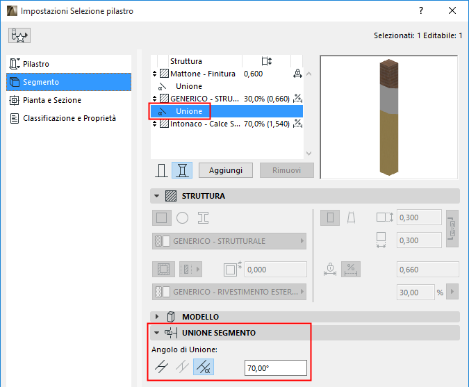
Task: Select fixed segment length icon
Action: [x=330, y=269]
